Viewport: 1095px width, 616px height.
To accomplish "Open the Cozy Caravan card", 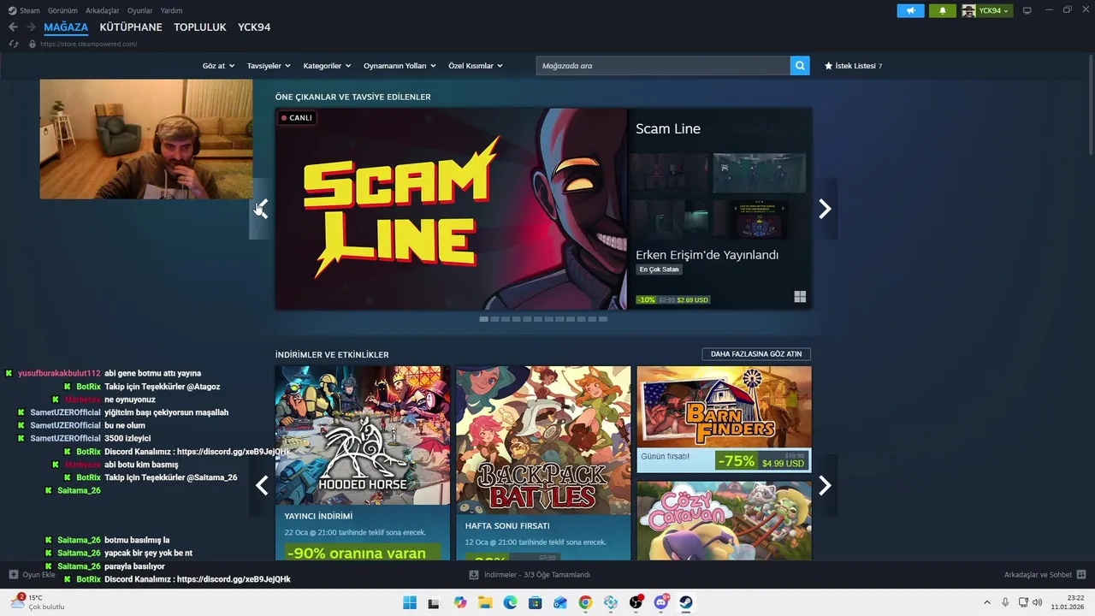I will (724, 520).
